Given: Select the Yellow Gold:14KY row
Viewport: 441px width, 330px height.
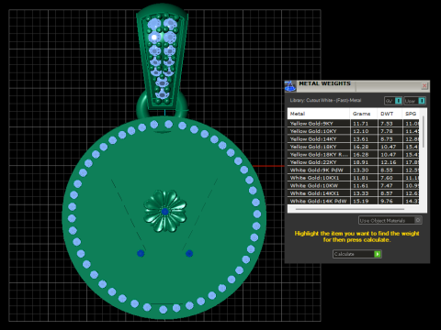Looking at the screenshot, I should [354, 139].
